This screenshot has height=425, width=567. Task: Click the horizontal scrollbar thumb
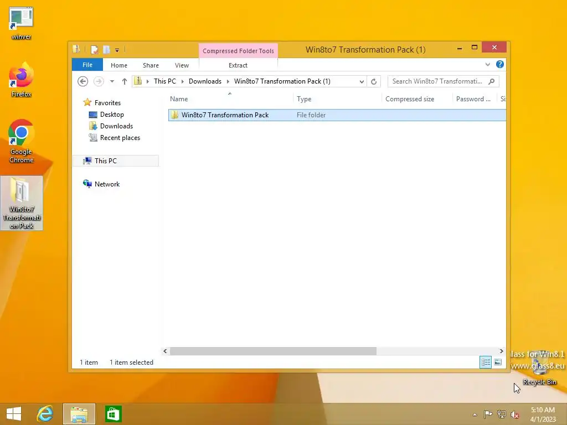pos(273,351)
